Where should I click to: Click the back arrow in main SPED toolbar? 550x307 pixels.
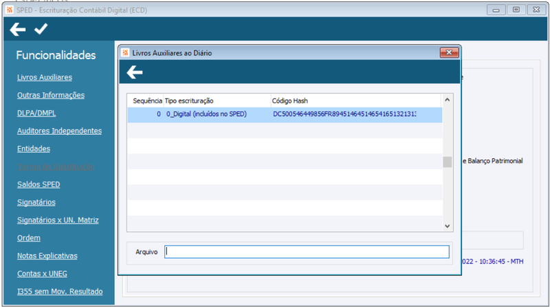click(x=18, y=29)
